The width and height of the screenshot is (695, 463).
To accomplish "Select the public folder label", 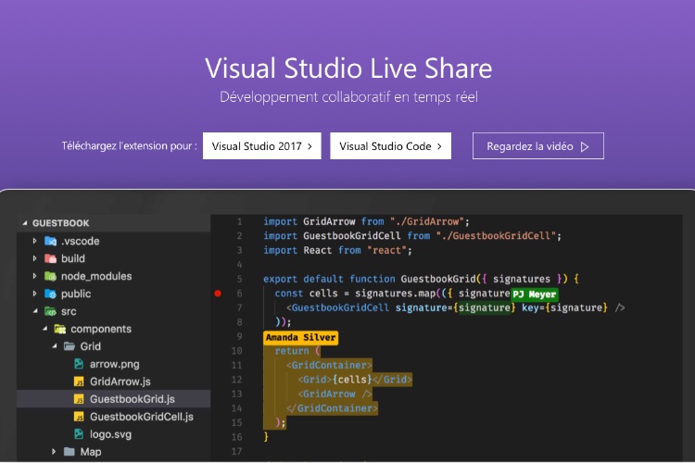I will click(76, 294).
